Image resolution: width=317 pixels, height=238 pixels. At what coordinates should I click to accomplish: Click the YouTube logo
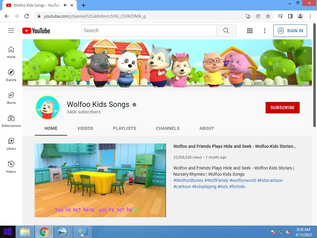[36, 31]
